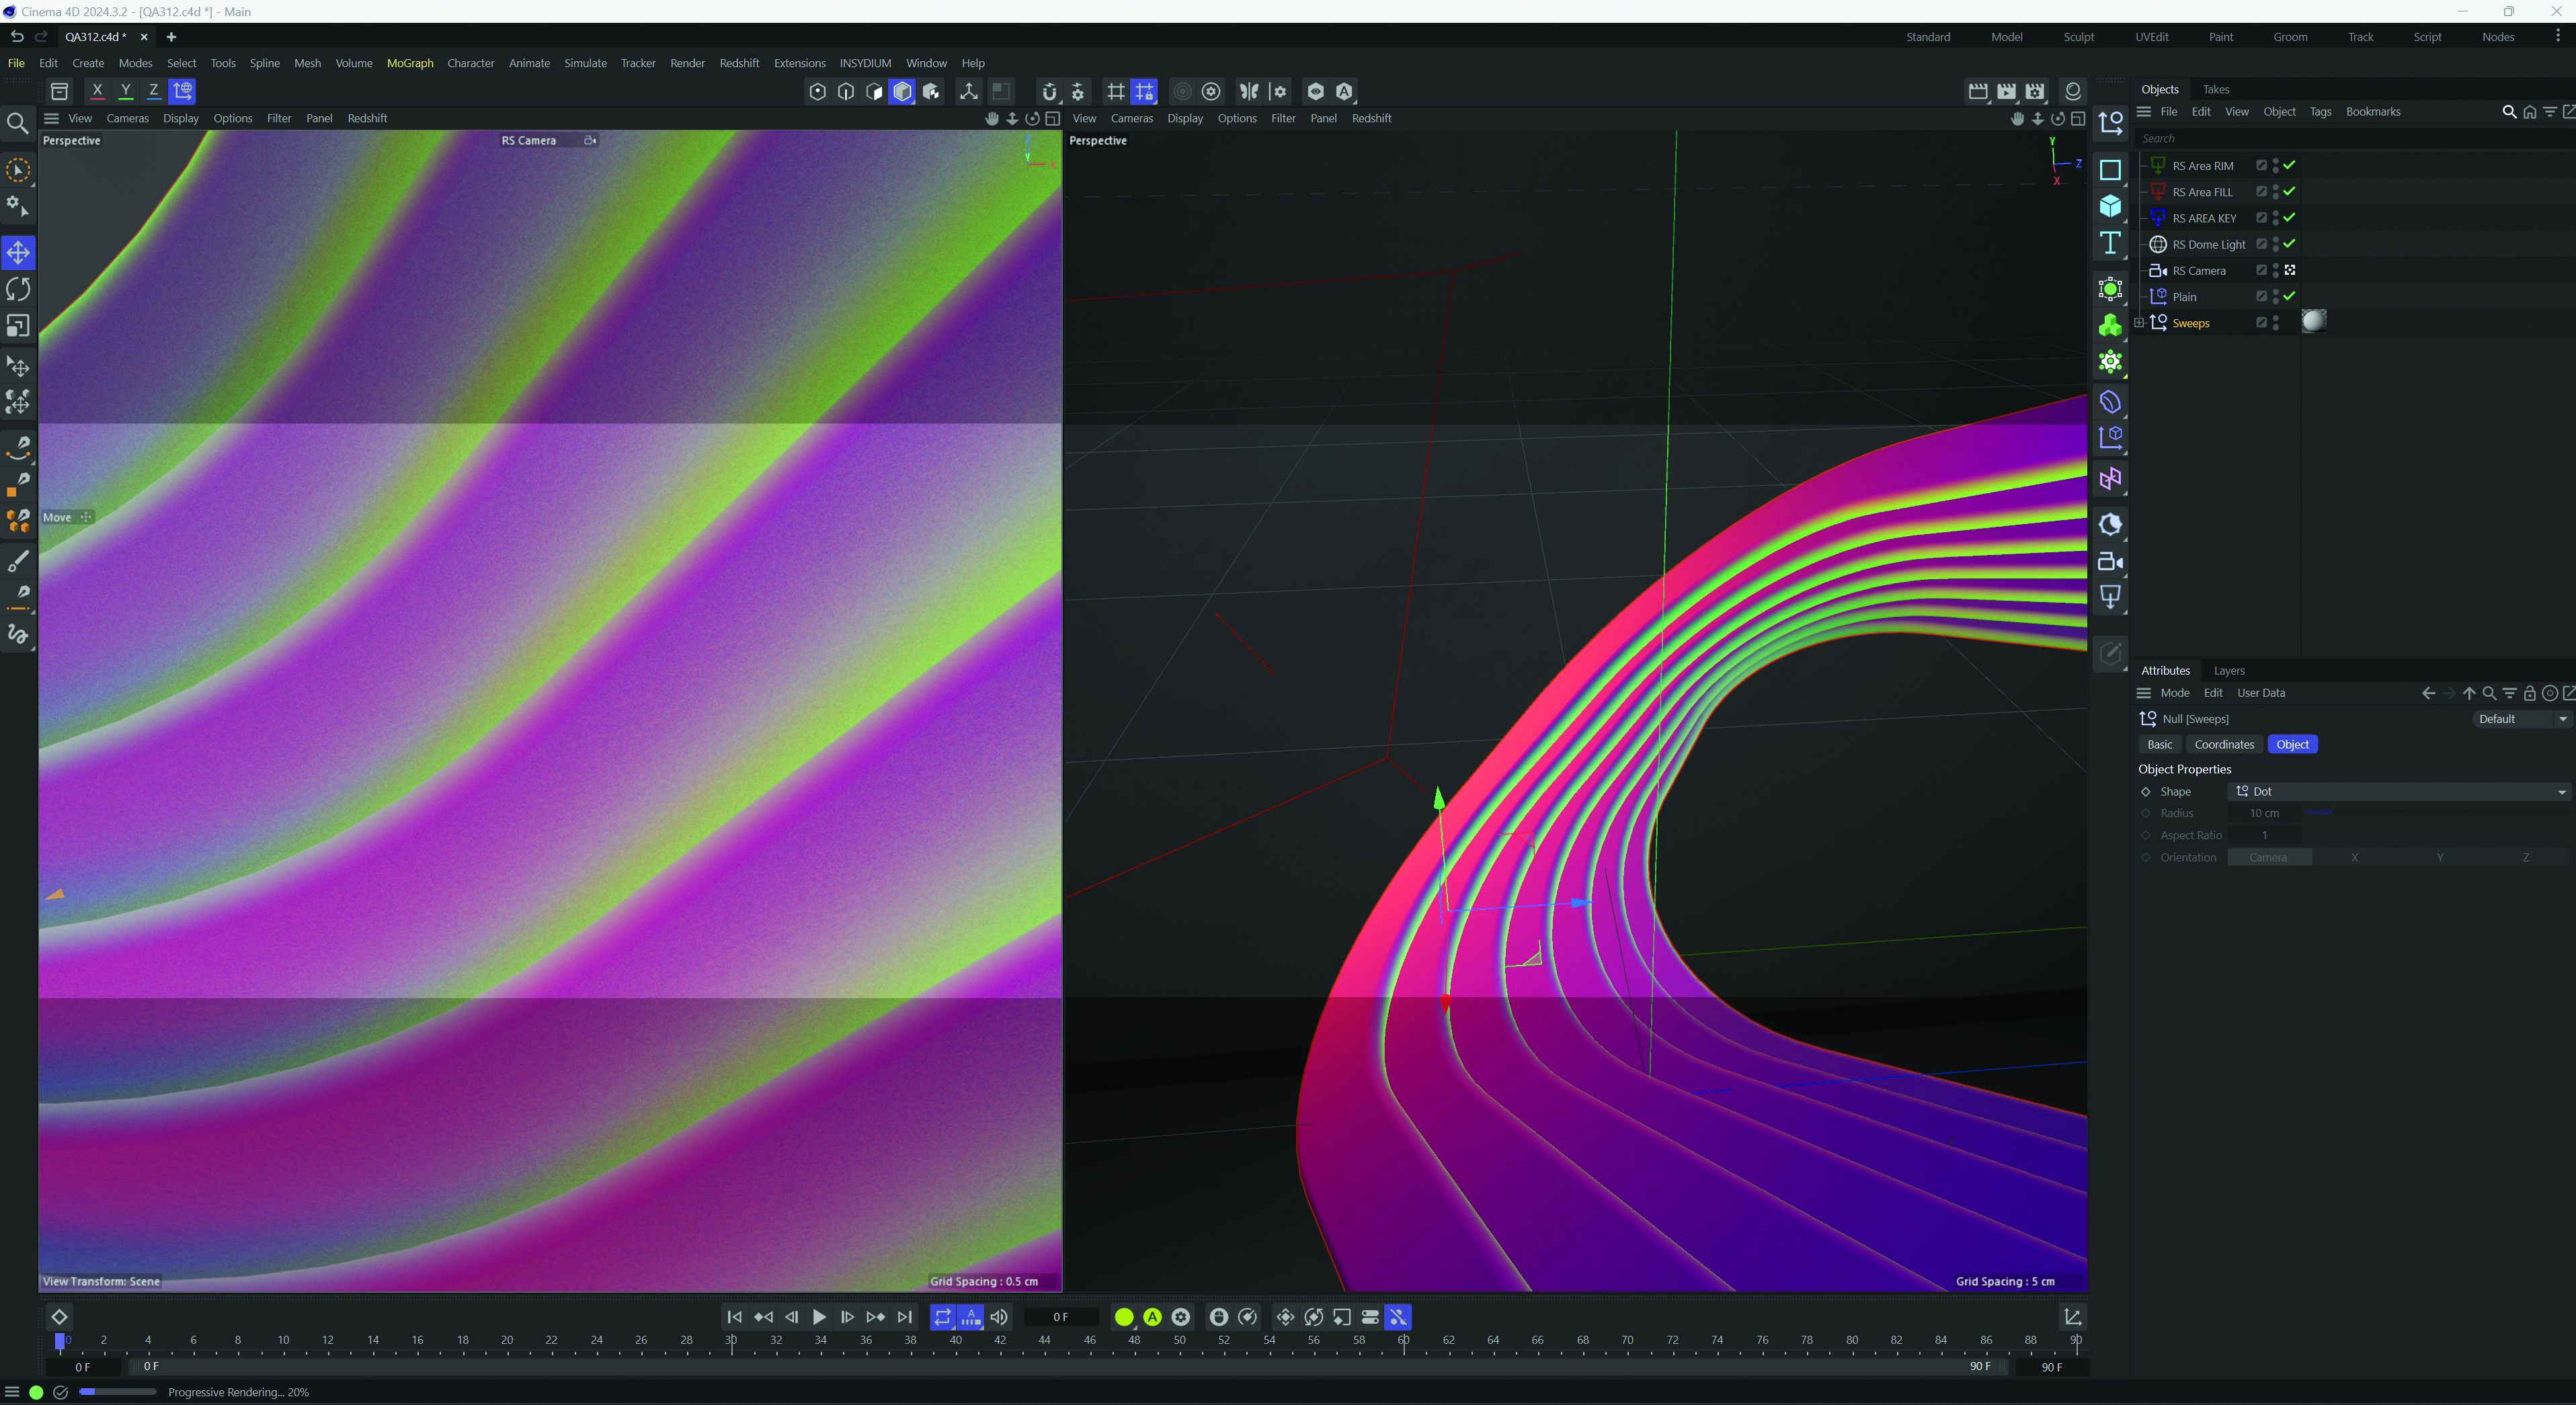Render active view clapper icon

point(1978,91)
